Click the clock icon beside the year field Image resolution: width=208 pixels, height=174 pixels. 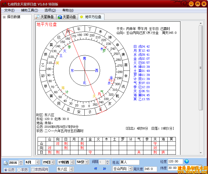pyautogui.click(x=6, y=163)
